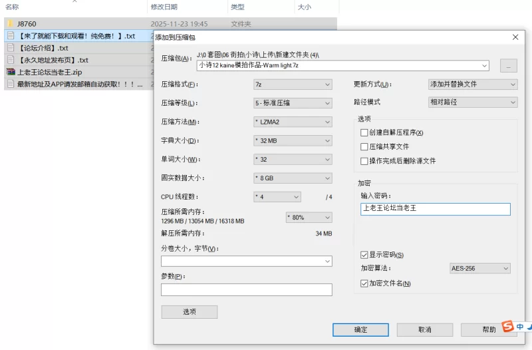Viewport: 532px width, 350px height.
Task: Select J8760 folder name
Action: coord(27,24)
